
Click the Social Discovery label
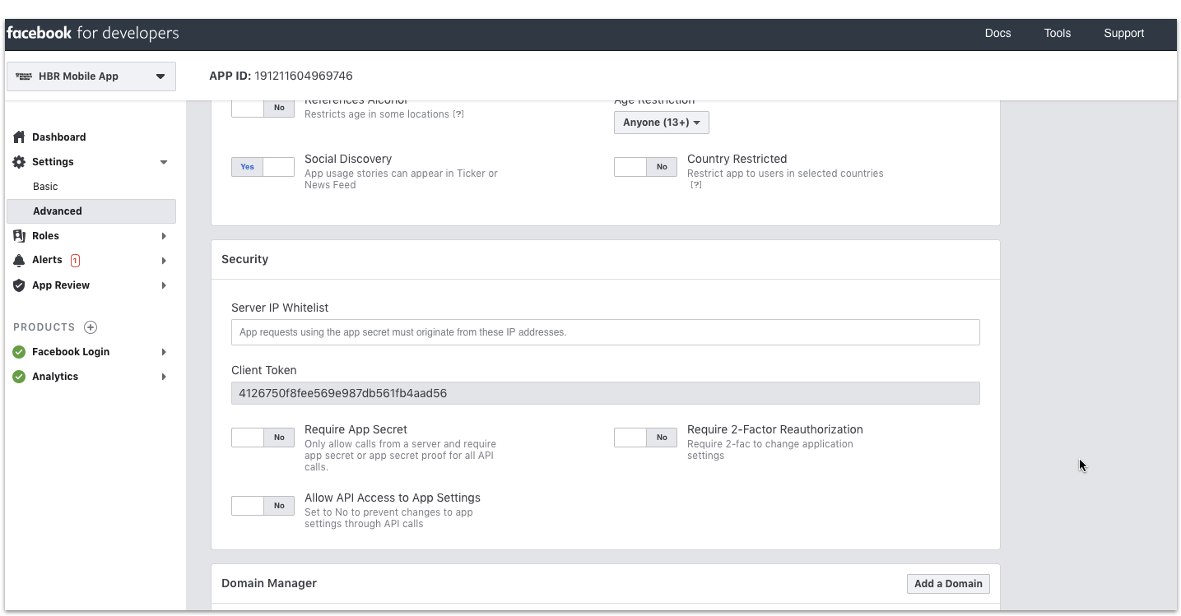point(348,159)
